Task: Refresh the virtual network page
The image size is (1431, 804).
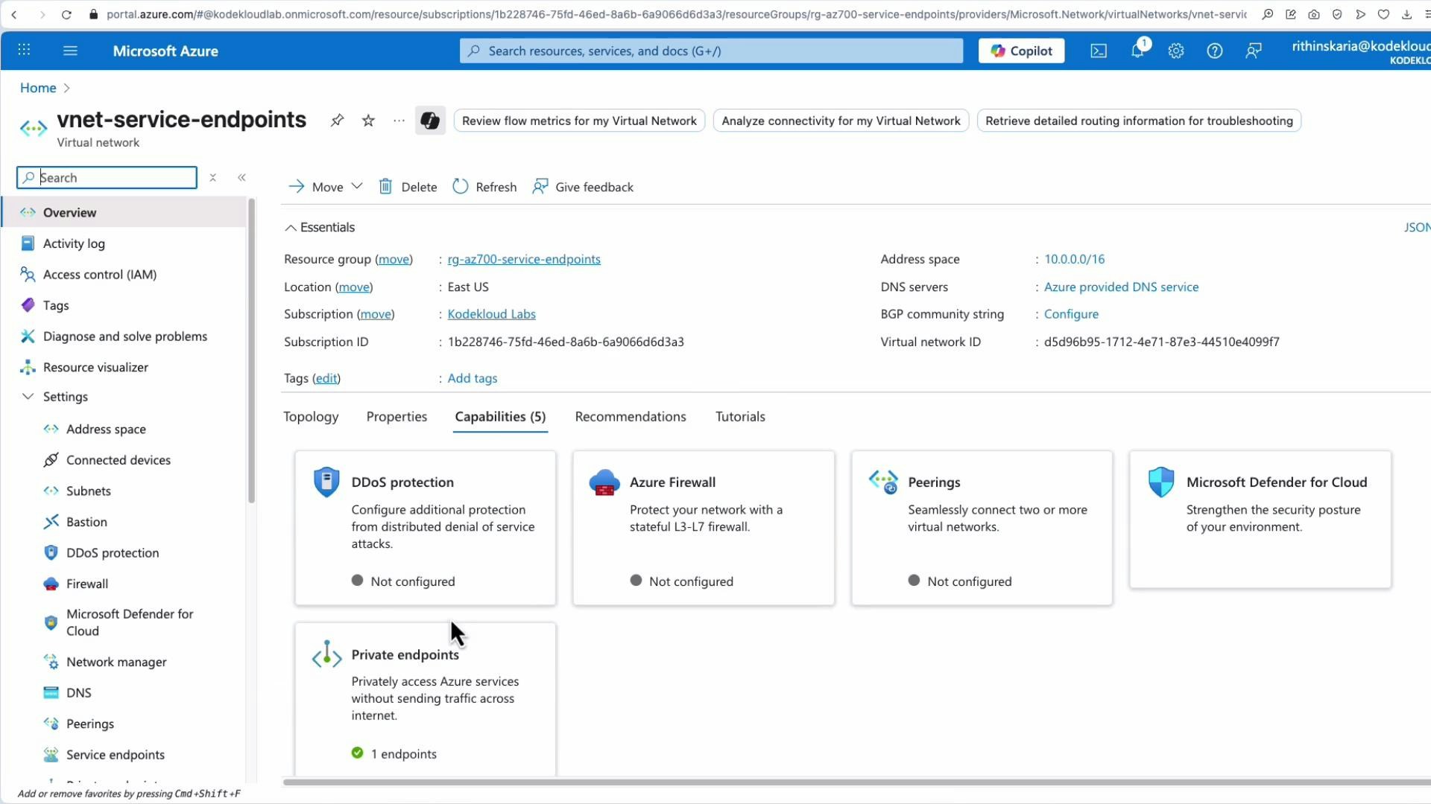Action: pos(484,186)
